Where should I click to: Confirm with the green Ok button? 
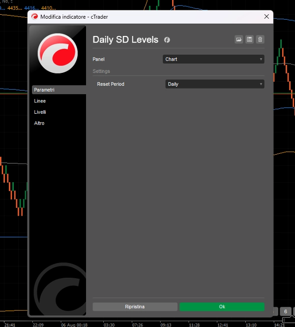tap(222, 307)
